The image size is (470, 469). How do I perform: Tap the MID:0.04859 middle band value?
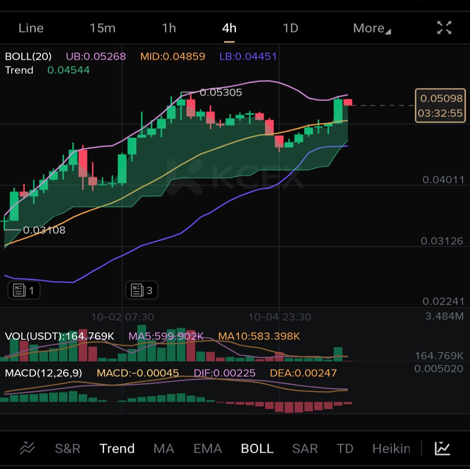(173, 56)
